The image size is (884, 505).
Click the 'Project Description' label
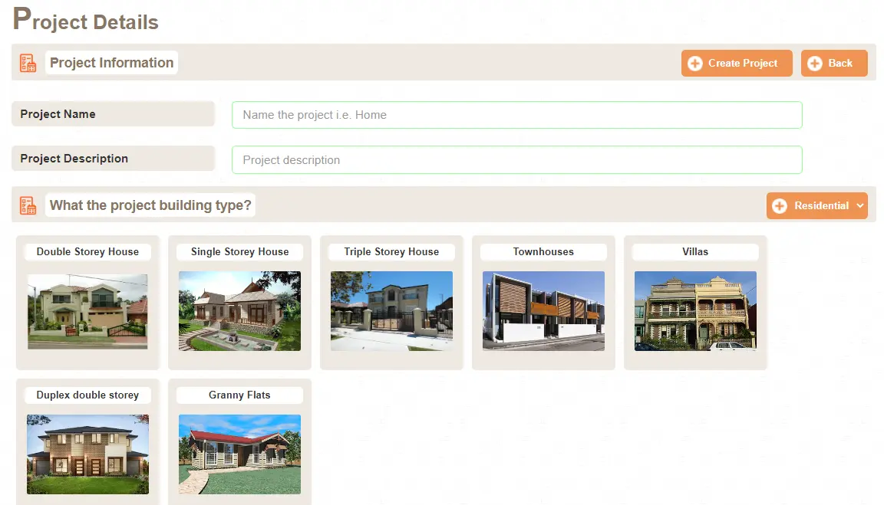pos(74,159)
